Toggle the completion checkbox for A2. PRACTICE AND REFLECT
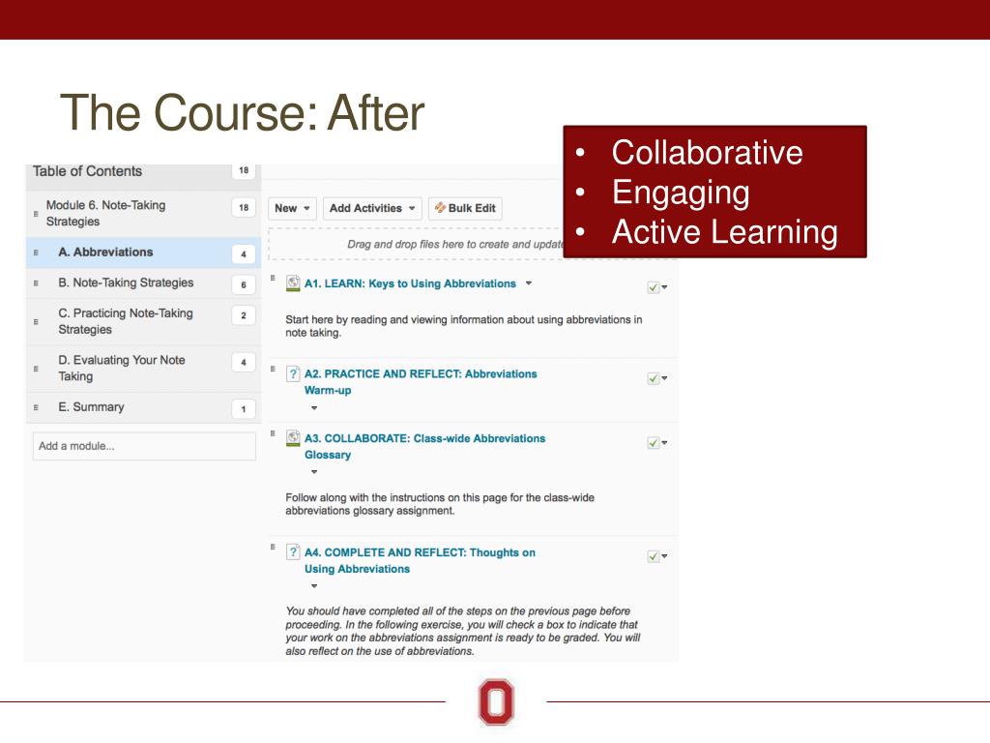The width and height of the screenshot is (990, 743). (x=654, y=378)
